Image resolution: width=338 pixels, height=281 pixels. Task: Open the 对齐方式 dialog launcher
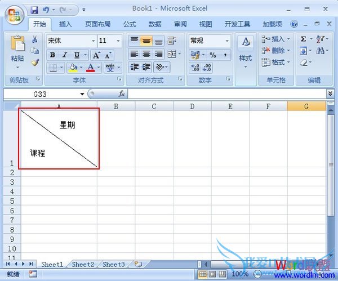click(x=180, y=79)
